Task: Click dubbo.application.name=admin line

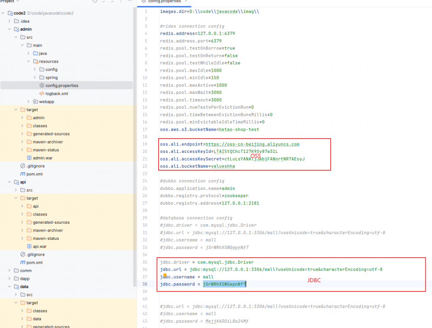Action: click(198, 189)
